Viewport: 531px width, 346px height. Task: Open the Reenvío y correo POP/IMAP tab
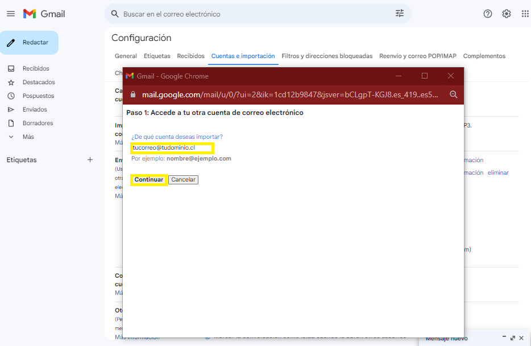(417, 56)
